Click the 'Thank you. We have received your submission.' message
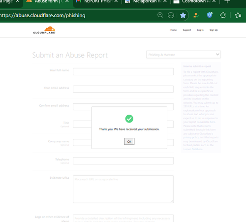The height and width of the screenshot is (222, 246). coord(129,129)
